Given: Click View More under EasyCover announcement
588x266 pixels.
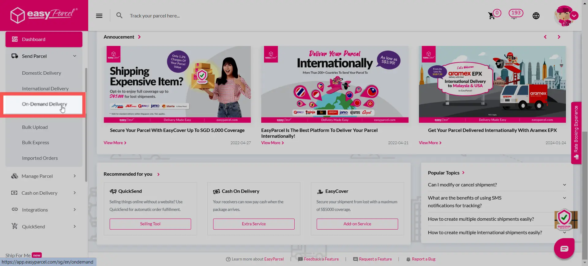Looking at the screenshot, I should (x=115, y=143).
